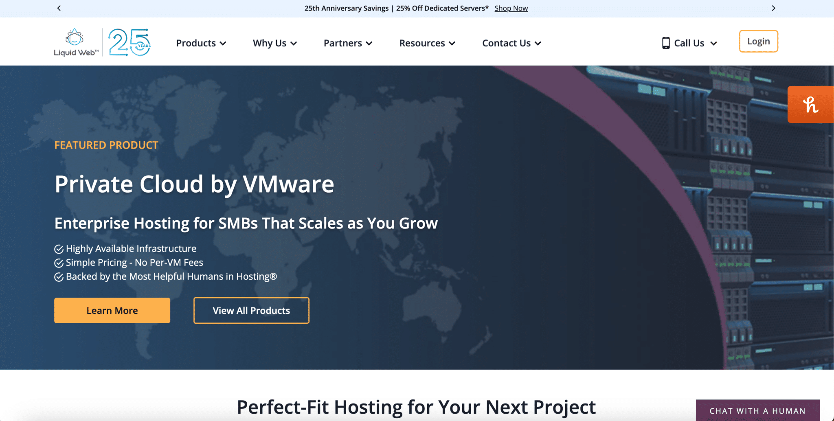Click the phone icon beside Call Us
This screenshot has width=834, height=421.
click(666, 42)
